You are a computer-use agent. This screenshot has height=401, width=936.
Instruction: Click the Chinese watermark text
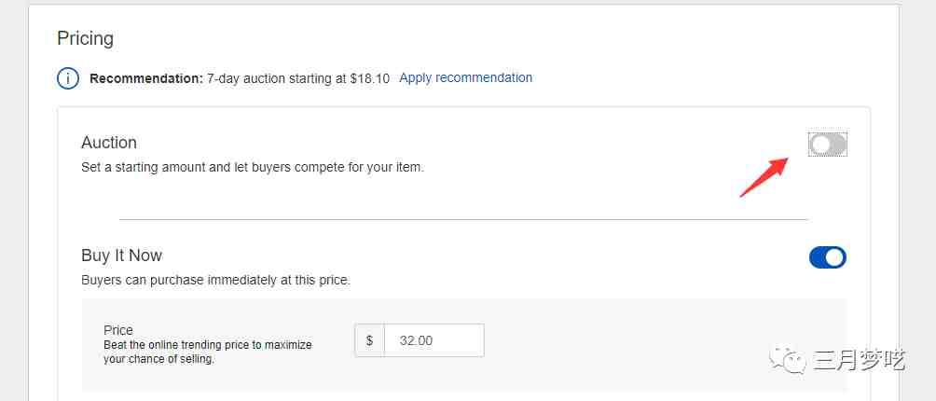click(x=860, y=360)
